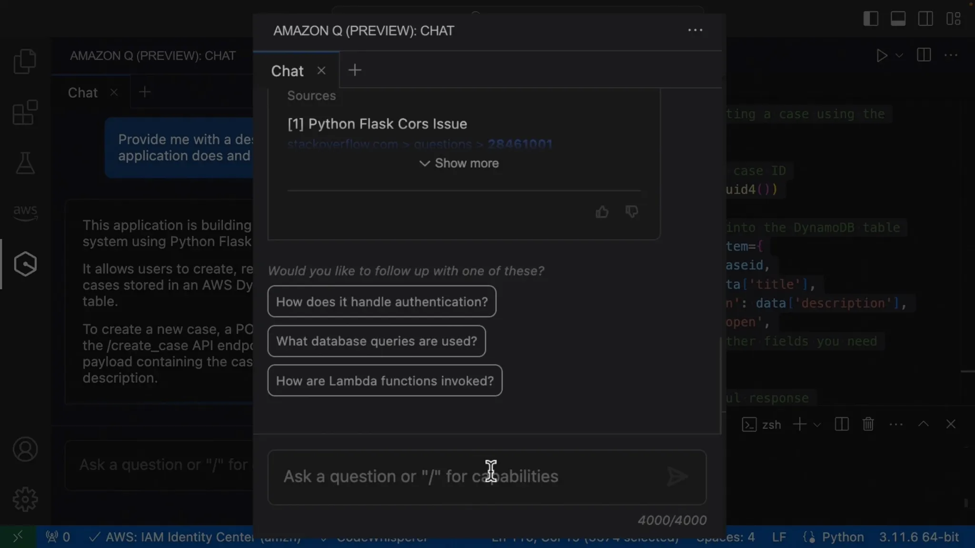
Task: Toggle the bottom panel layout icon
Action: [x=898, y=19]
